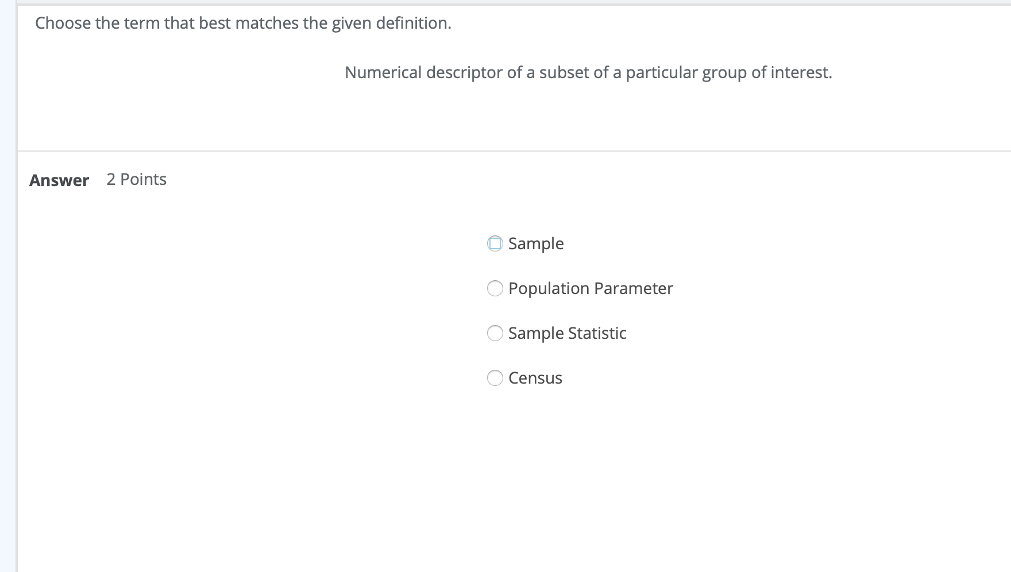The image size is (1011, 572).
Task: Click the question instruction text
Action: point(242,24)
